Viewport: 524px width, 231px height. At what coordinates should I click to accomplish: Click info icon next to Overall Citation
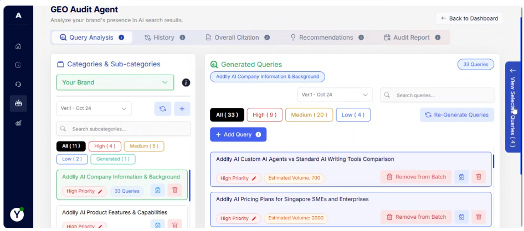click(267, 38)
